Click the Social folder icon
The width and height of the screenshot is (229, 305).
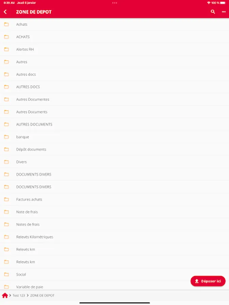click(6, 274)
